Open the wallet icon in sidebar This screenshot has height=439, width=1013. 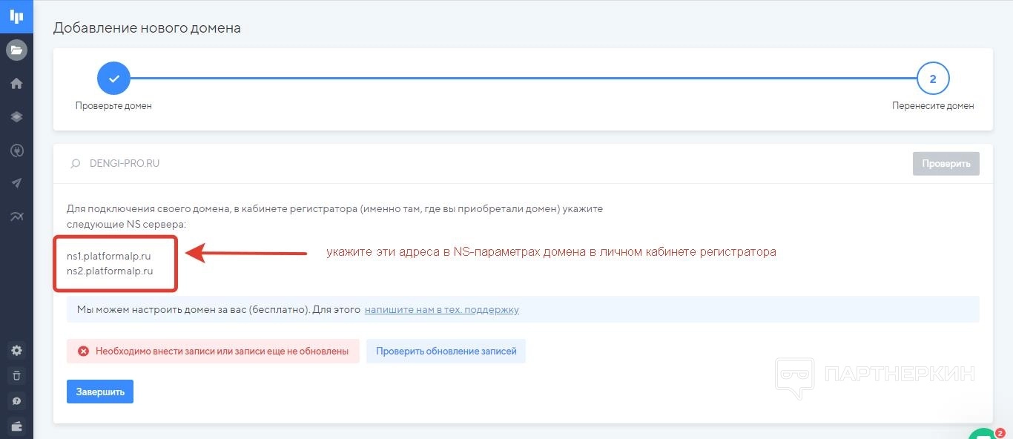pos(16,426)
